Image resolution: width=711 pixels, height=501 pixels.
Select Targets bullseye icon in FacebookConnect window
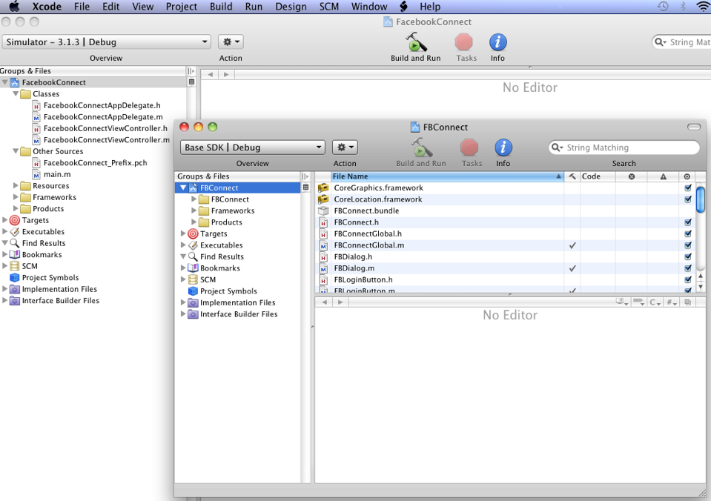tap(15, 220)
